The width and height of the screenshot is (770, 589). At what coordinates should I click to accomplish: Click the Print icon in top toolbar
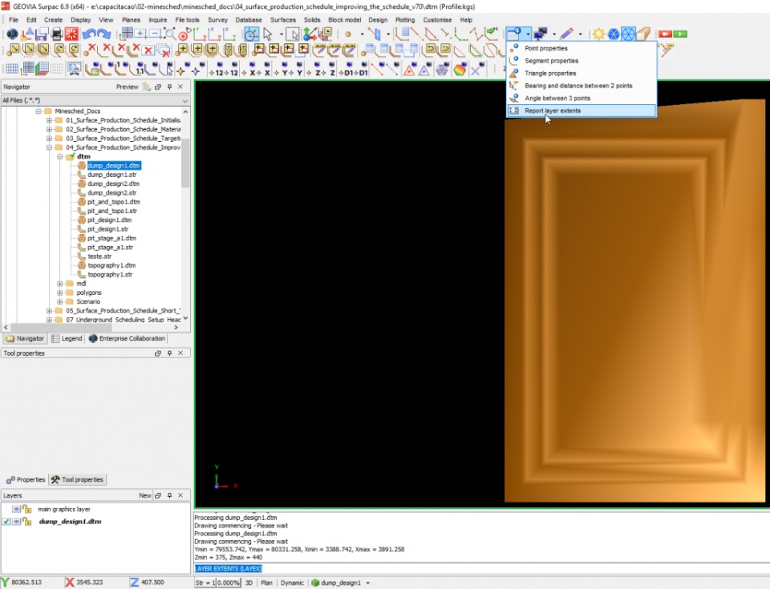(57, 34)
